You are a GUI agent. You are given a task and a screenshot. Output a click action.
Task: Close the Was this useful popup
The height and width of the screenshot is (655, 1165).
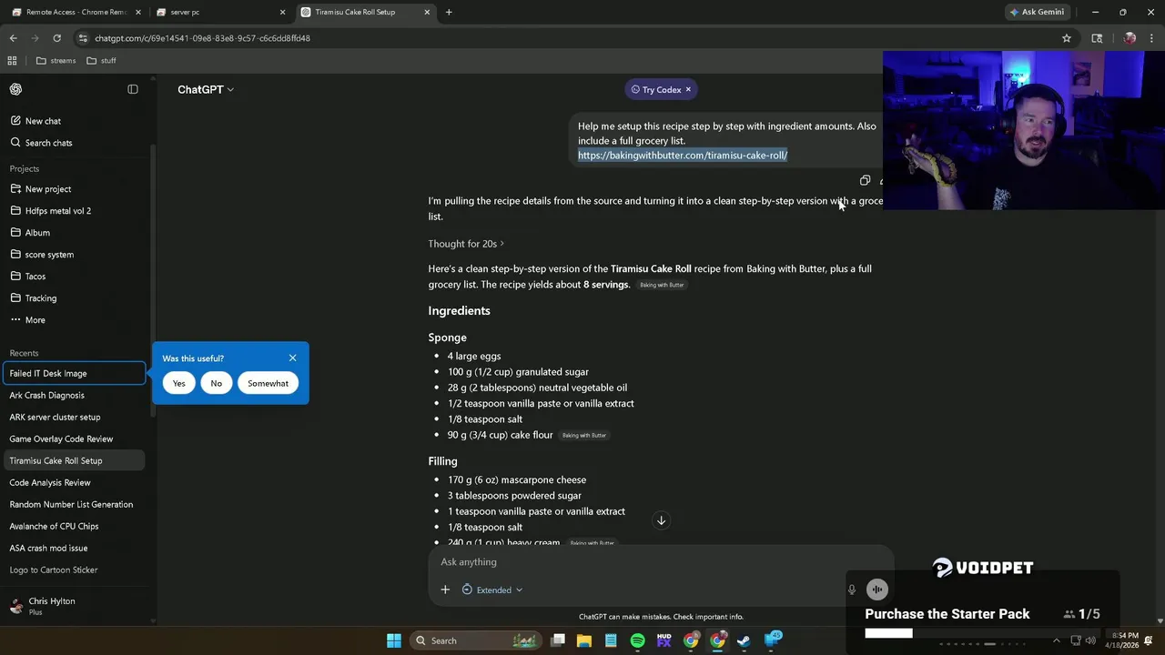[292, 358]
